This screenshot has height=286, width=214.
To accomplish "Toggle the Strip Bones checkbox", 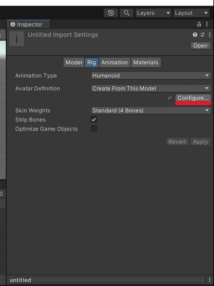I will pos(94,120).
